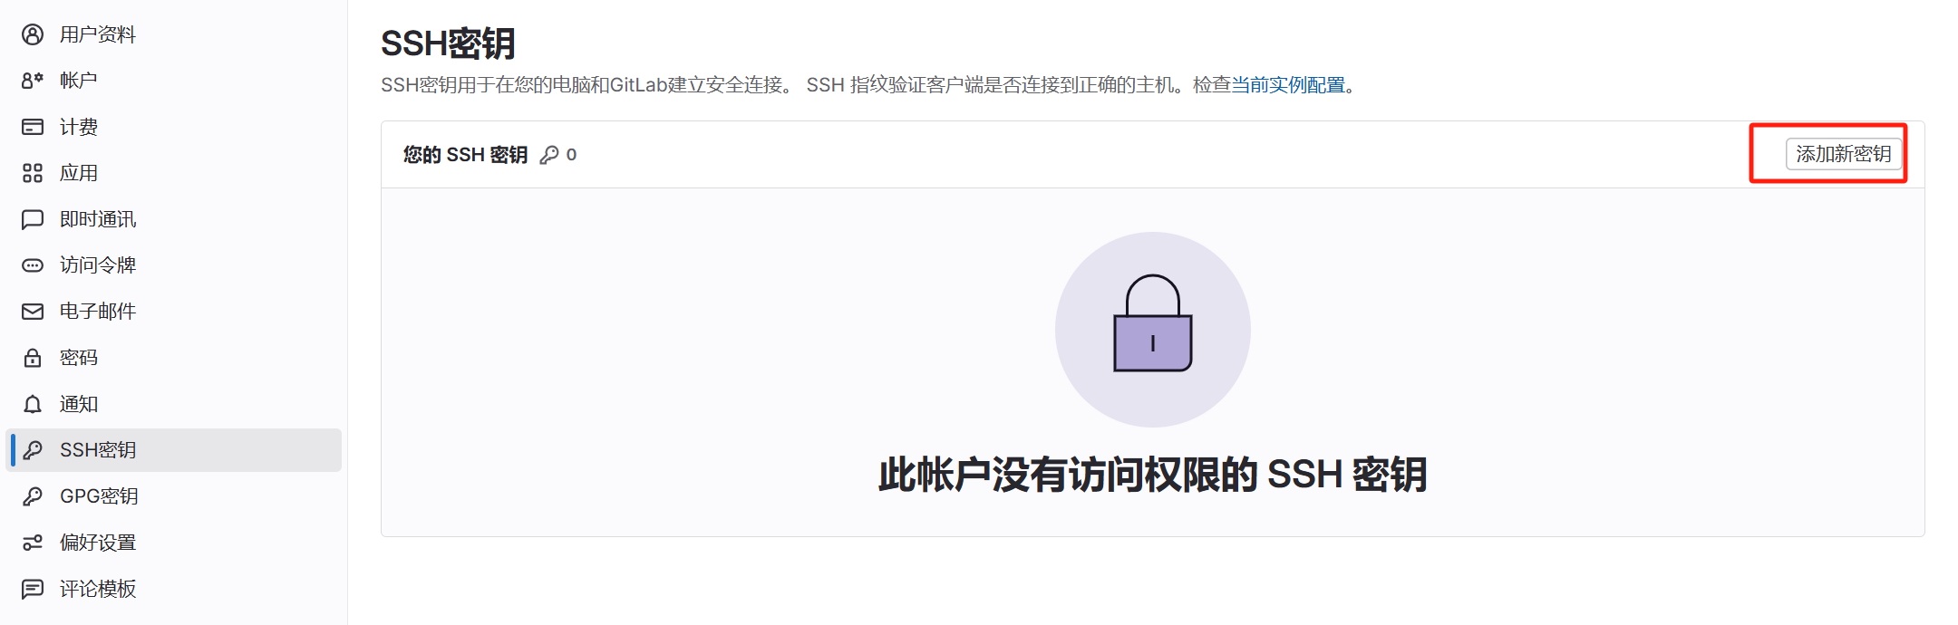Click the 用户资料 profile icon
The image size is (1958, 625).
[x=33, y=34]
